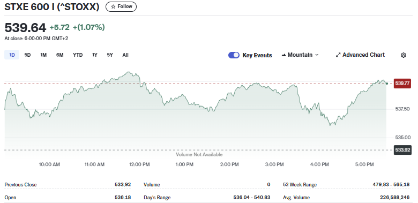Select the All time range tab
The width and height of the screenshot is (418, 203).
pyautogui.click(x=125, y=55)
